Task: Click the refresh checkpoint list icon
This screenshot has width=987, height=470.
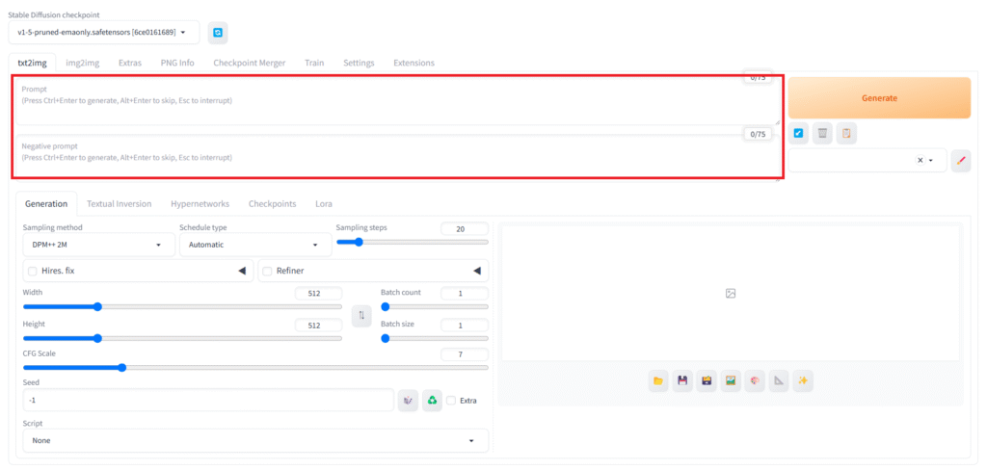Action: (218, 33)
